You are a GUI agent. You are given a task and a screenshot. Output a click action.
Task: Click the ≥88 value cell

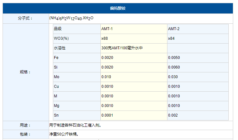[105, 38]
